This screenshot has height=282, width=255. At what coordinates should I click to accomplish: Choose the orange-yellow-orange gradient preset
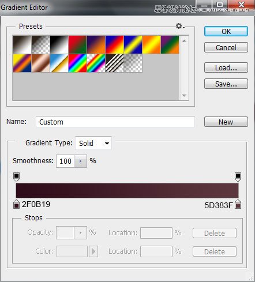[152, 44]
